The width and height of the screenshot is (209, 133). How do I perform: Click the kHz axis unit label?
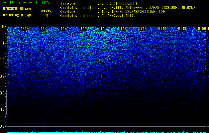(3, 27)
